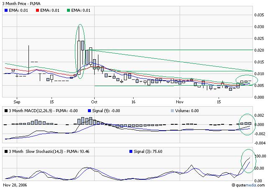The width and height of the screenshot is (268, 189).
Task: Click the 0.030 price axis label
Action: click(x=259, y=27)
